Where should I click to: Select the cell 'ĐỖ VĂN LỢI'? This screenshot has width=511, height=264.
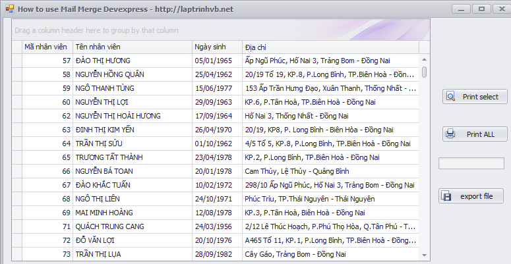133,240
